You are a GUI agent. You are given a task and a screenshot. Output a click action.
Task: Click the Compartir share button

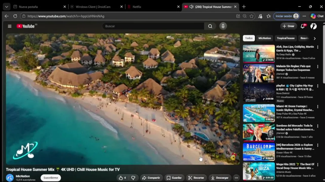click(151, 178)
